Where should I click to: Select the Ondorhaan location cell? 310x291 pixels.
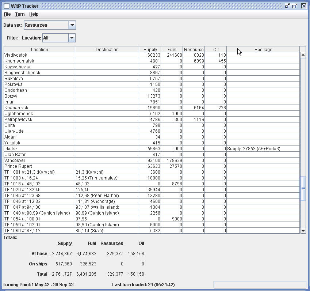[x=39, y=90]
